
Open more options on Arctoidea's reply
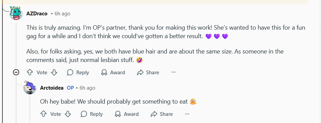187,114
